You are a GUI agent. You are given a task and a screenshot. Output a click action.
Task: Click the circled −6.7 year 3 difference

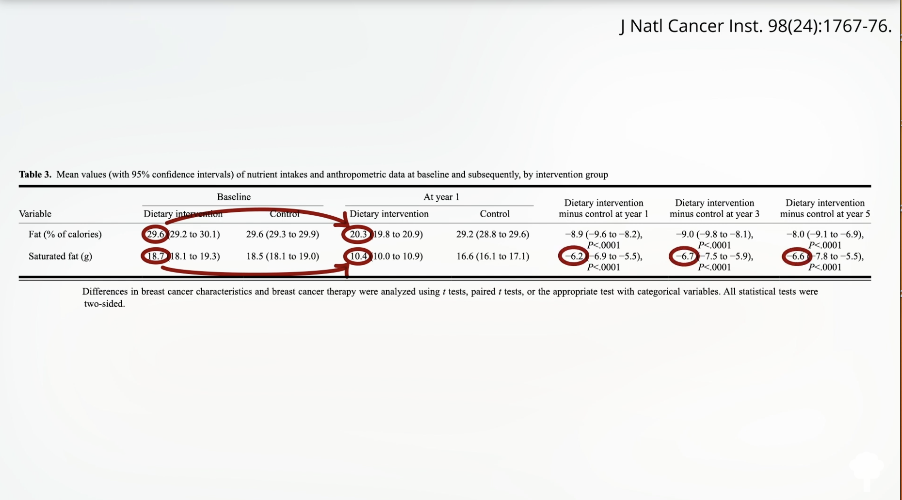684,256
